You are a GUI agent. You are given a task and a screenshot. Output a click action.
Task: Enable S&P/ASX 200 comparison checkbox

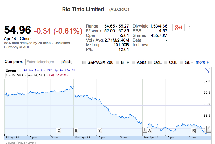click(x=84, y=62)
